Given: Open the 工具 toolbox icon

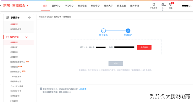Looking at the screenshot, I should tap(163, 5).
